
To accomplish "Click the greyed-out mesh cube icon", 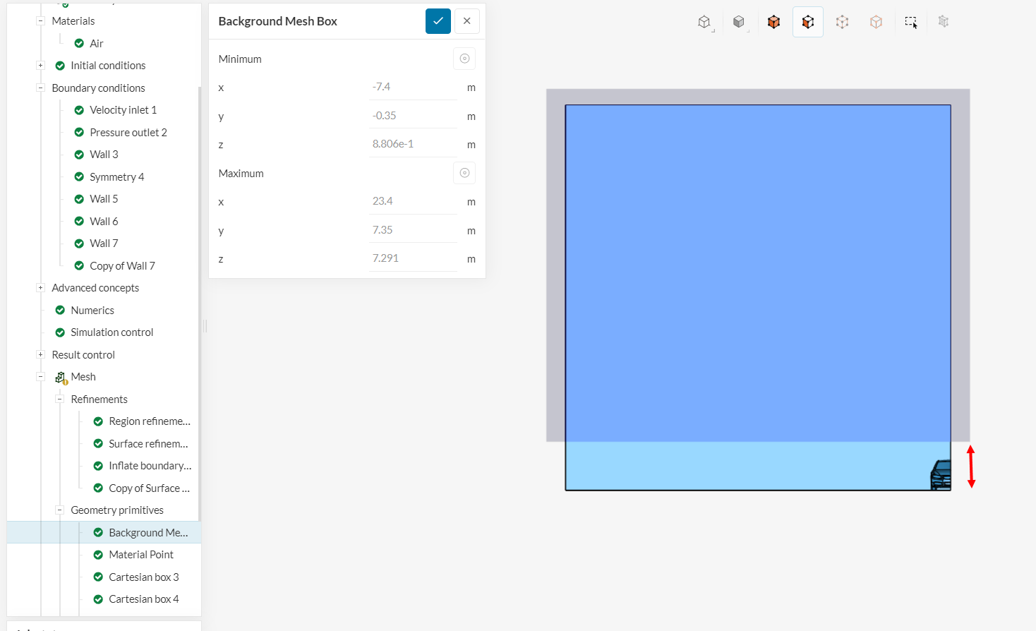I will pyautogui.click(x=944, y=22).
